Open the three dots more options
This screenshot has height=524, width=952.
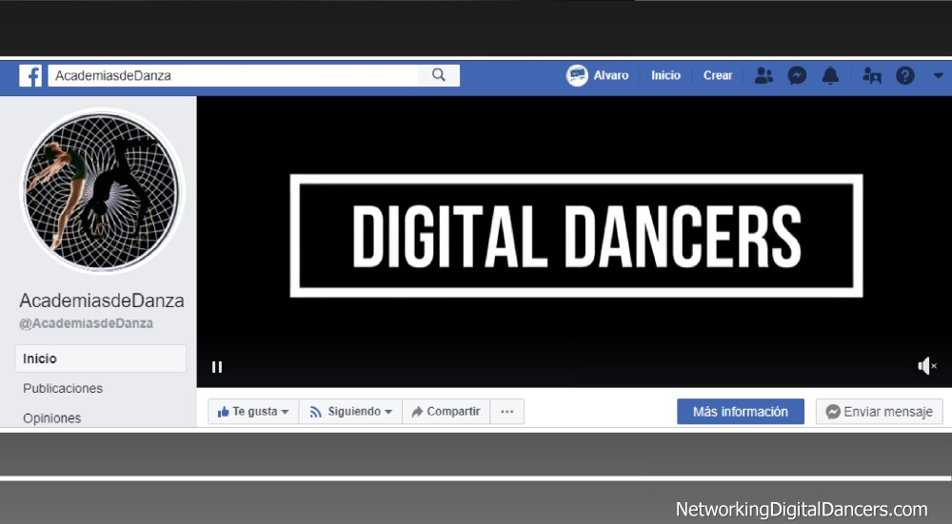click(x=506, y=412)
